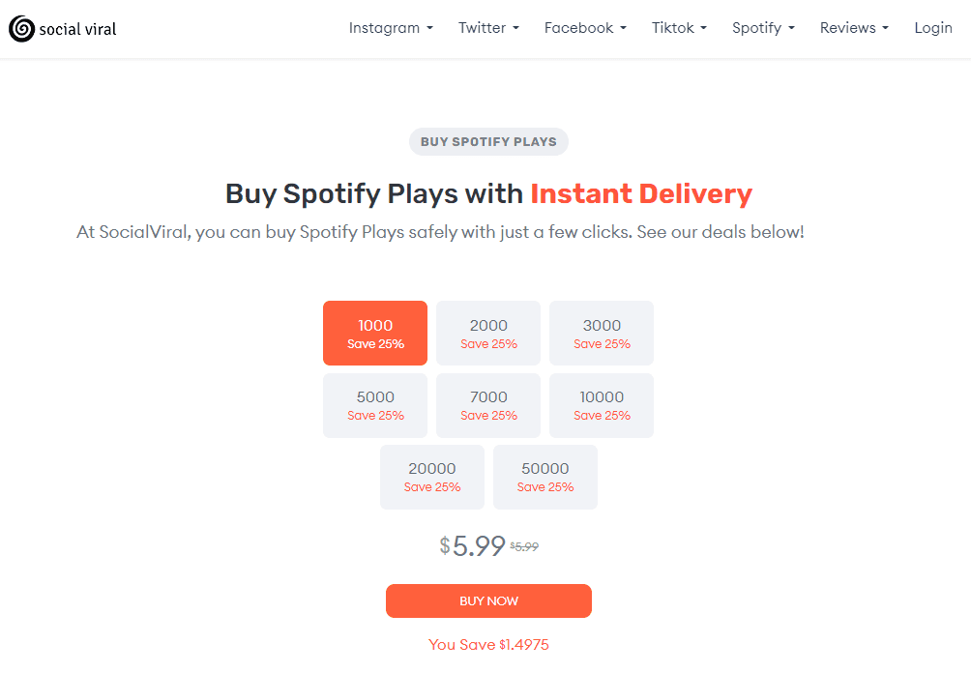The image size is (971, 673).
Task: Open the Instagram dropdown menu
Action: (x=391, y=28)
